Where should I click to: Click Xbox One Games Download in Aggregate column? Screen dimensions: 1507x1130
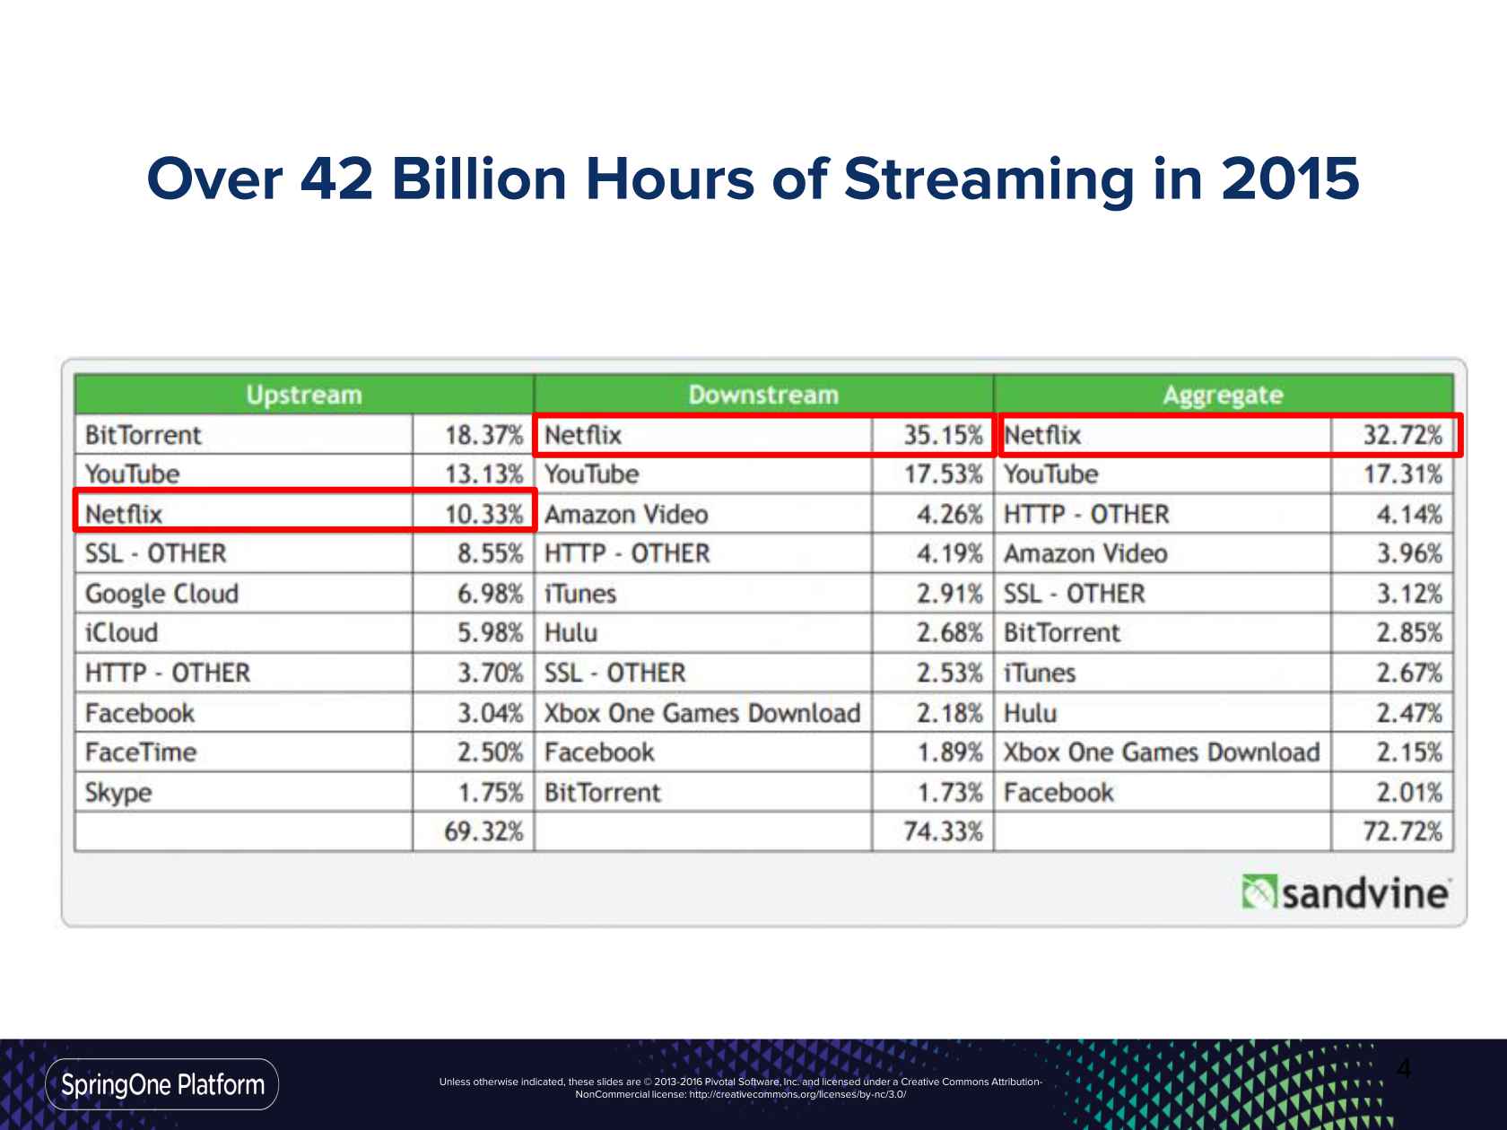pos(1162,752)
